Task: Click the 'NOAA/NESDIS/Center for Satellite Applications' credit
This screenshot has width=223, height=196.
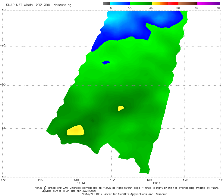Action: (x=124, y=194)
